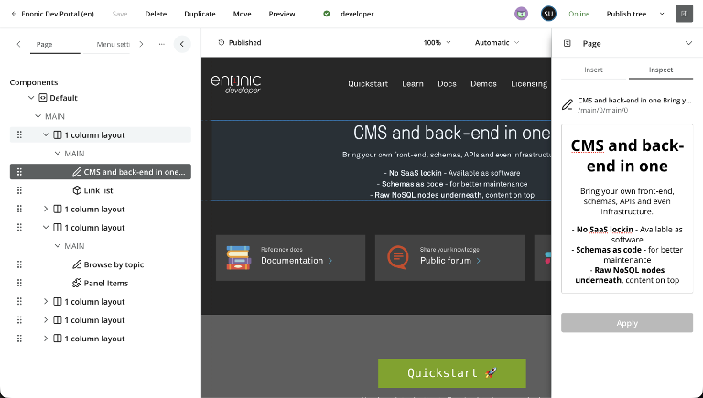Click the pencil icon beside Browse by topic
The height and width of the screenshot is (398, 703).
77,264
